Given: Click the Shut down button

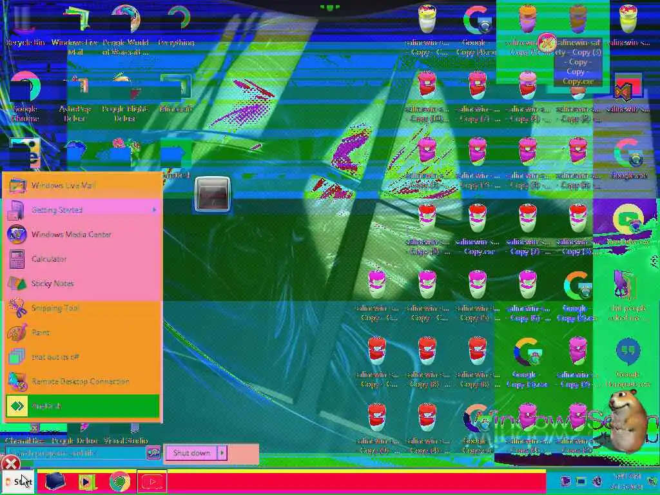Looking at the screenshot, I should click(x=191, y=453).
